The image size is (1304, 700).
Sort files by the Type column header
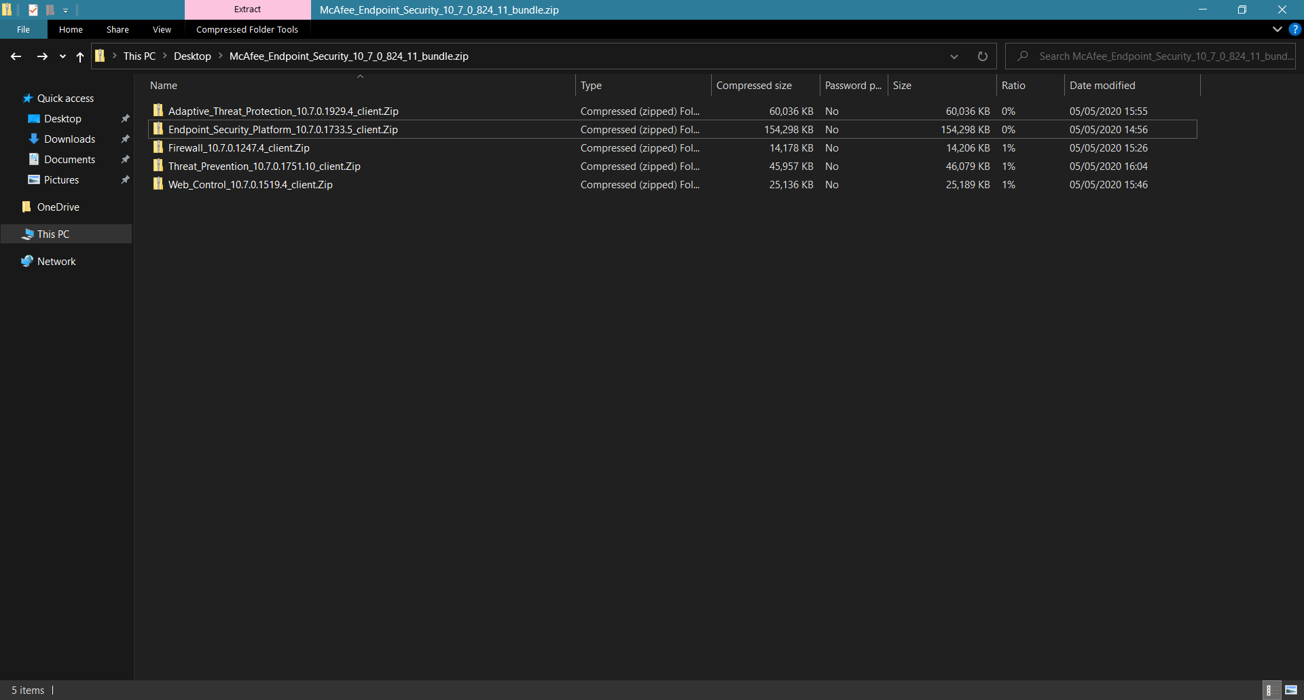643,86
